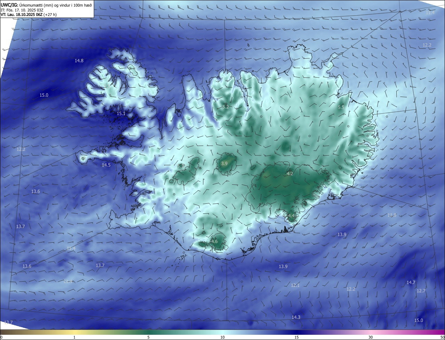445x340 pixels.
Task: Click the 11.8 value offshore southeast
Action: point(392,215)
